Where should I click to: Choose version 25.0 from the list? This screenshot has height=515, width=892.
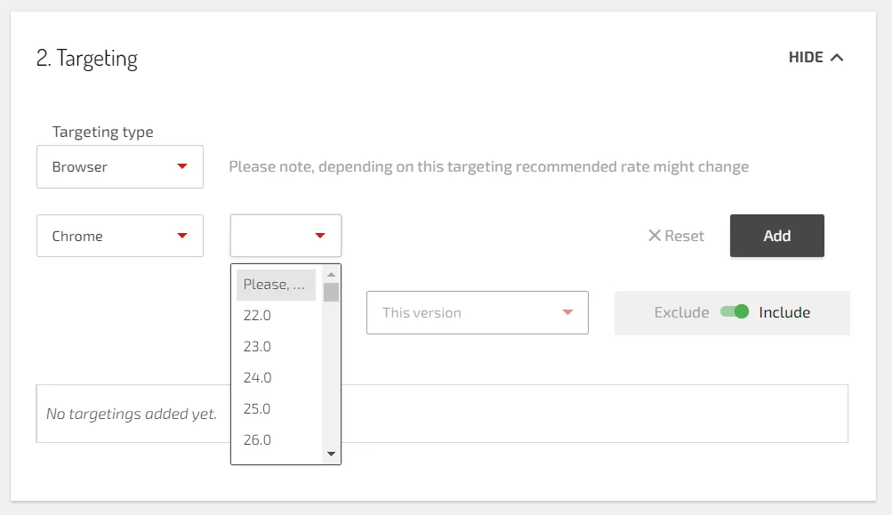(258, 408)
